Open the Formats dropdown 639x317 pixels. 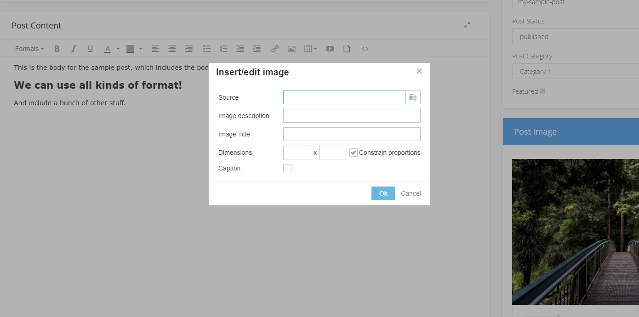point(29,49)
